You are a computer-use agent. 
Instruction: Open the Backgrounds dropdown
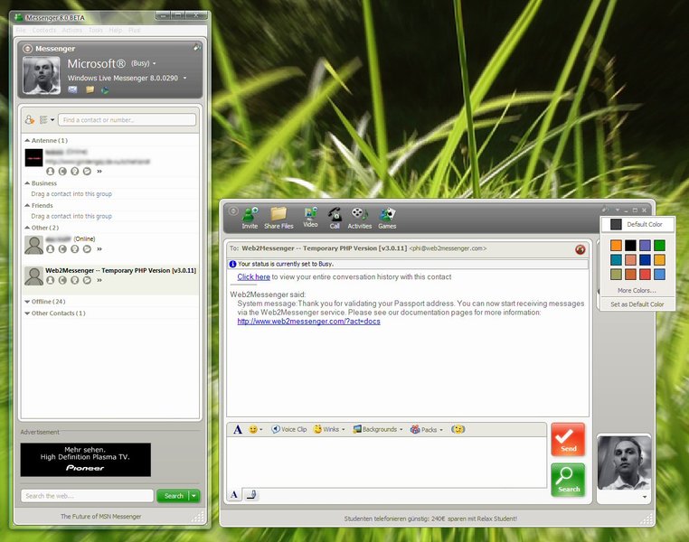click(378, 429)
